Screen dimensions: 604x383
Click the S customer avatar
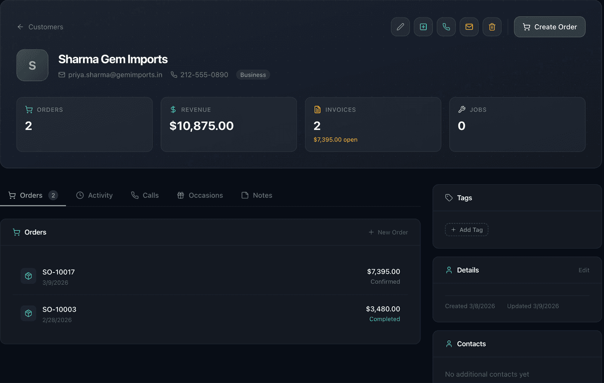(x=32, y=65)
